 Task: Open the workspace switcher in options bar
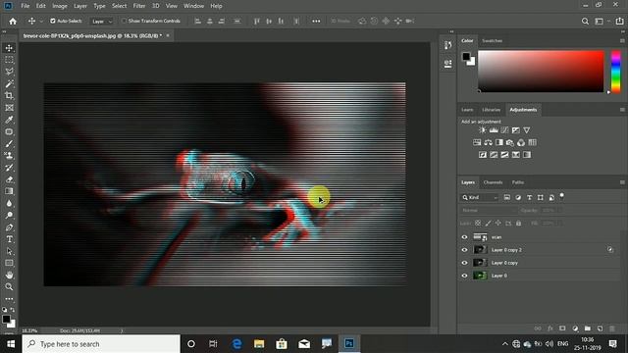point(602,22)
